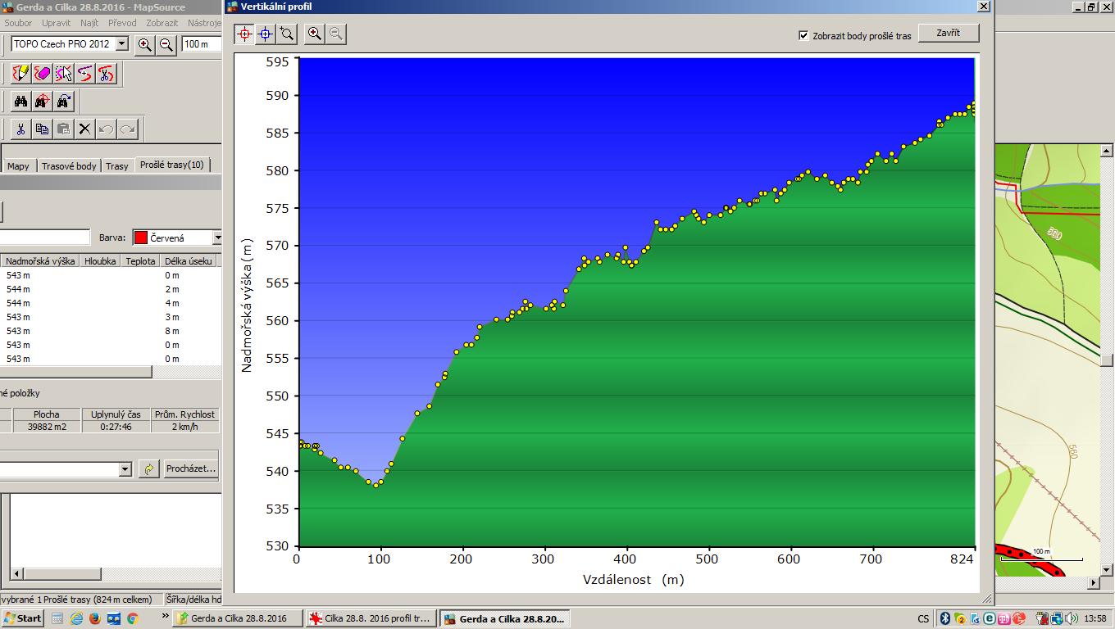Open the dropdown left of the Procházet button
1115x629 pixels.
(125, 469)
